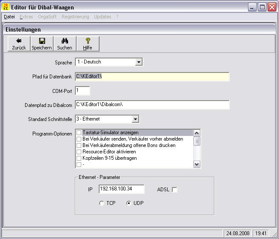Click the Speichern floppy disk icon
Screen dimensions: 279x239
pyautogui.click(x=42, y=41)
